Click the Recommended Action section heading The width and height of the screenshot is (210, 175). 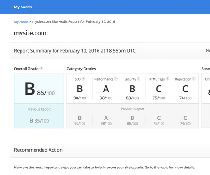[x=38, y=150]
